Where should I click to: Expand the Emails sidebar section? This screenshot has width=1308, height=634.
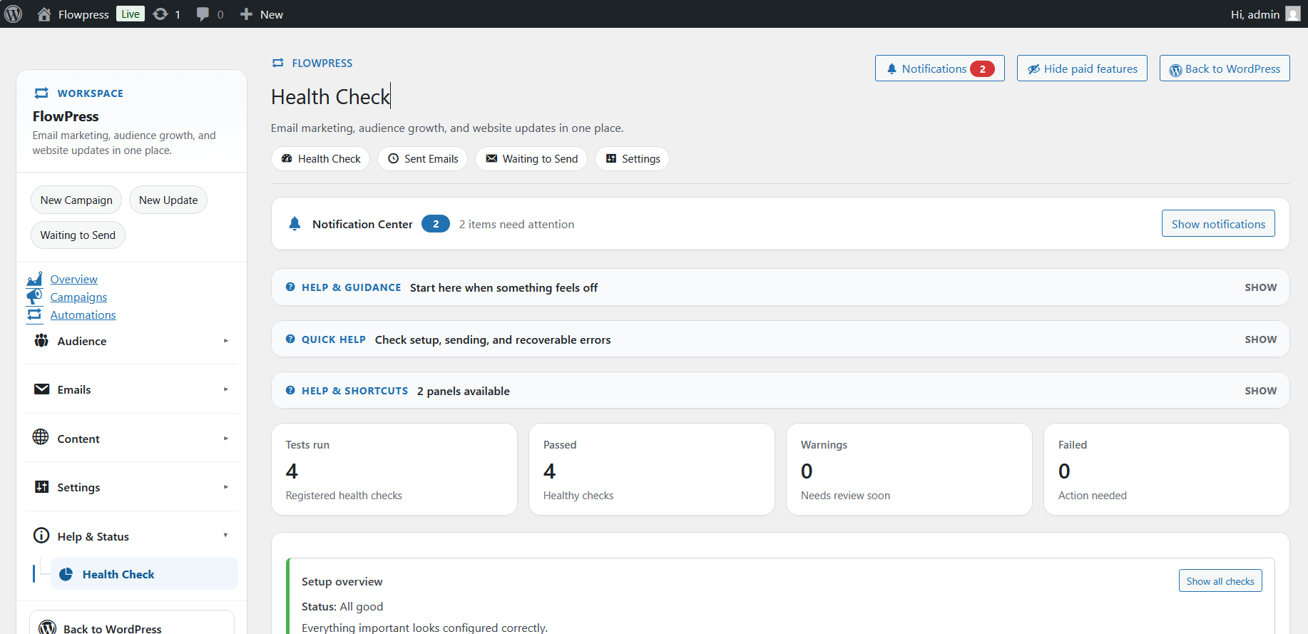132,389
